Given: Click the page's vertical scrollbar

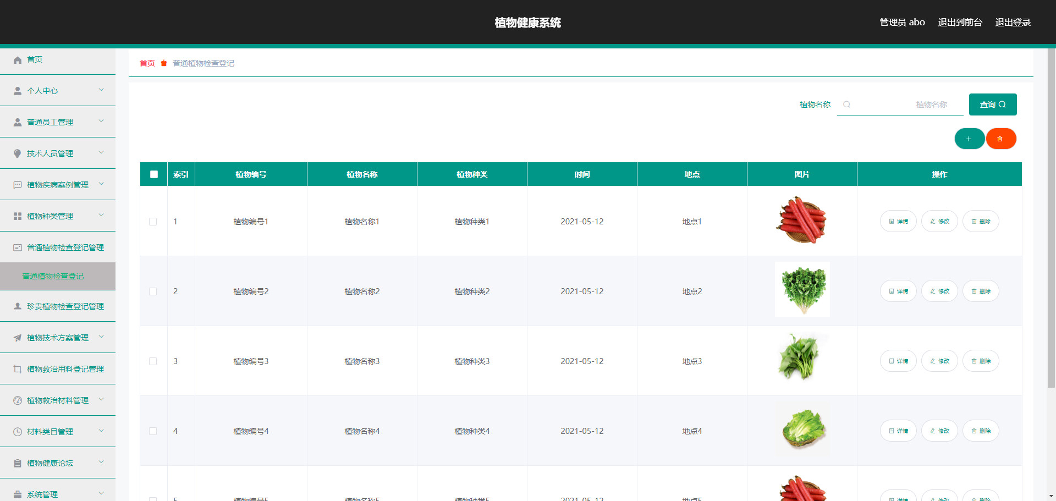Looking at the screenshot, I should click(1051, 220).
